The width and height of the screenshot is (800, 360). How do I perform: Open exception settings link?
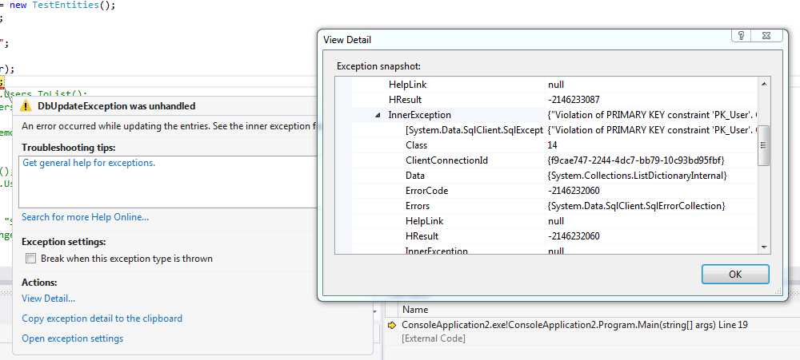coord(72,338)
